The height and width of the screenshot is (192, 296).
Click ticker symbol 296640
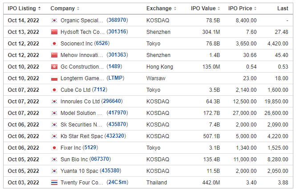tap(112, 101)
